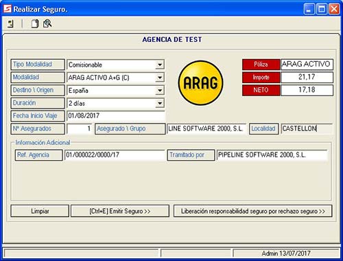Click the [Ctrl+E] Emitir Seguro button
Viewport: 343px width, 261px height.
(x=120, y=211)
